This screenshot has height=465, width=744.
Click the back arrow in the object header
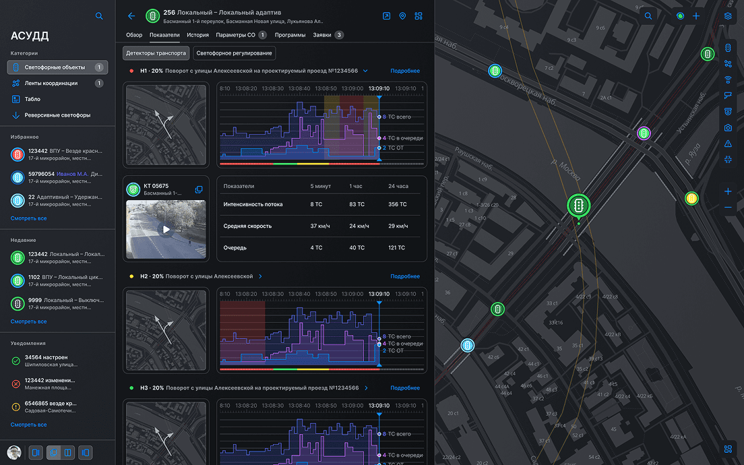pyautogui.click(x=131, y=16)
